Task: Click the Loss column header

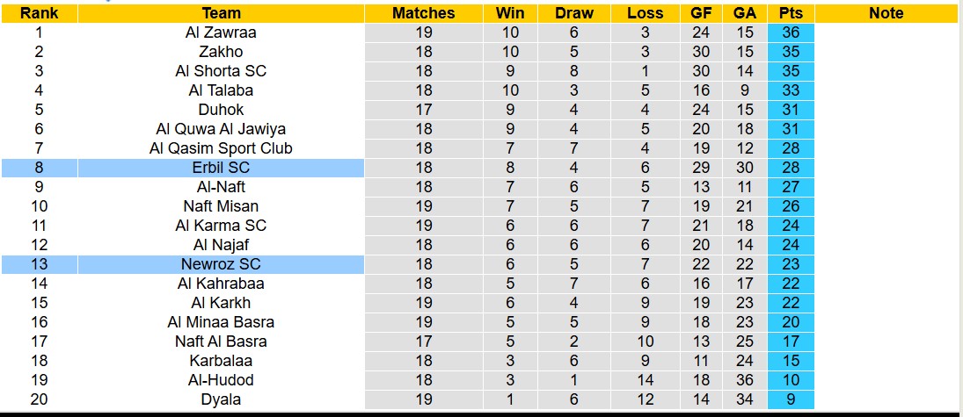Action: [x=645, y=13]
